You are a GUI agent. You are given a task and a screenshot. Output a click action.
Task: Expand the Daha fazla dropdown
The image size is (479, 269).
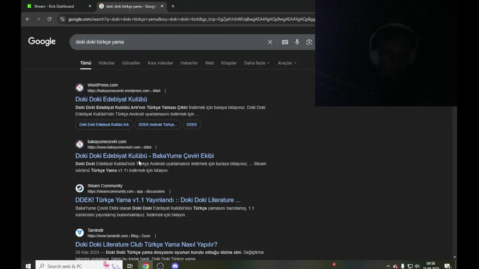point(256,63)
